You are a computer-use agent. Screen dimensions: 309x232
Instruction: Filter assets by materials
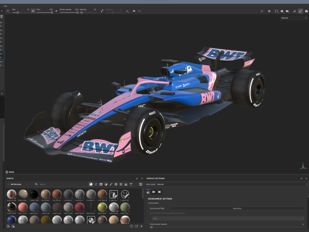[x=91, y=184]
